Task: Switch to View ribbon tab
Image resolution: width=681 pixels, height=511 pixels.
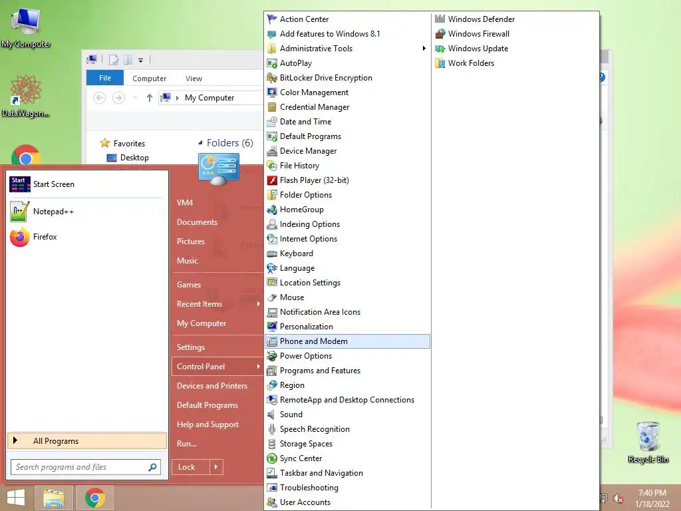Action: 194,79
